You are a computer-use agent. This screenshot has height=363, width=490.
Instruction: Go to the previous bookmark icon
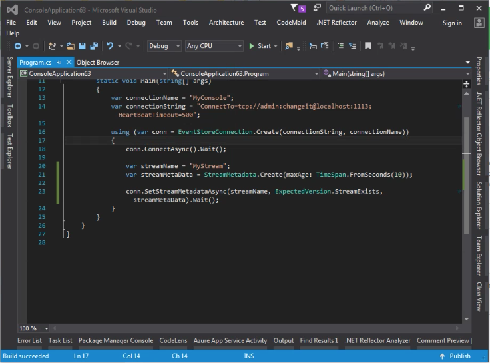coord(380,46)
